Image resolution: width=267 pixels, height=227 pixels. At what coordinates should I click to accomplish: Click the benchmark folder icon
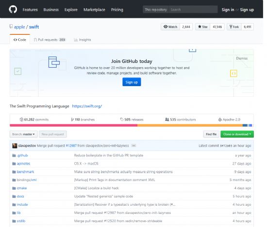tap(14, 172)
